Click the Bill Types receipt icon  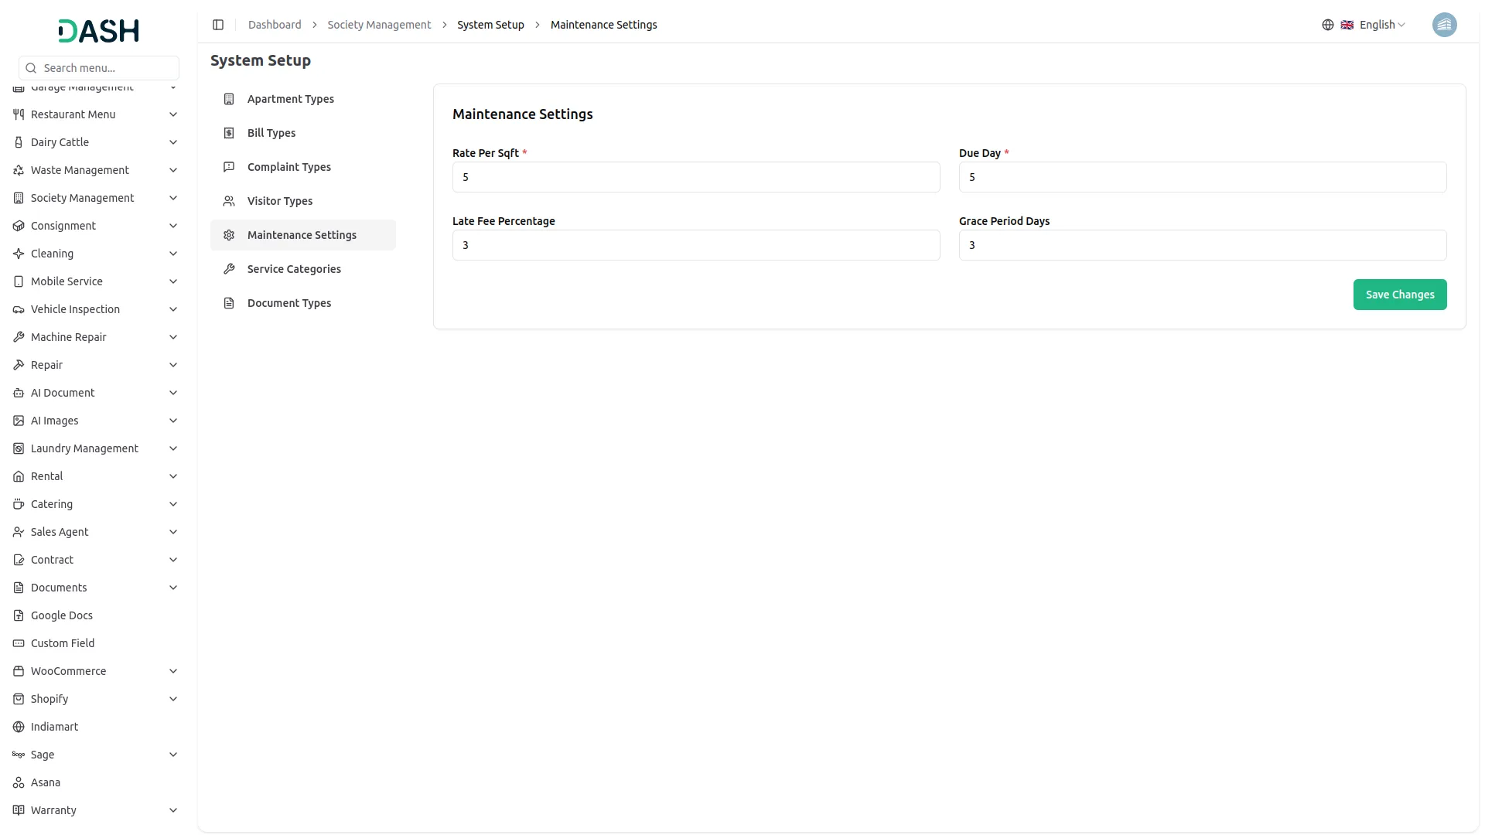tap(229, 133)
